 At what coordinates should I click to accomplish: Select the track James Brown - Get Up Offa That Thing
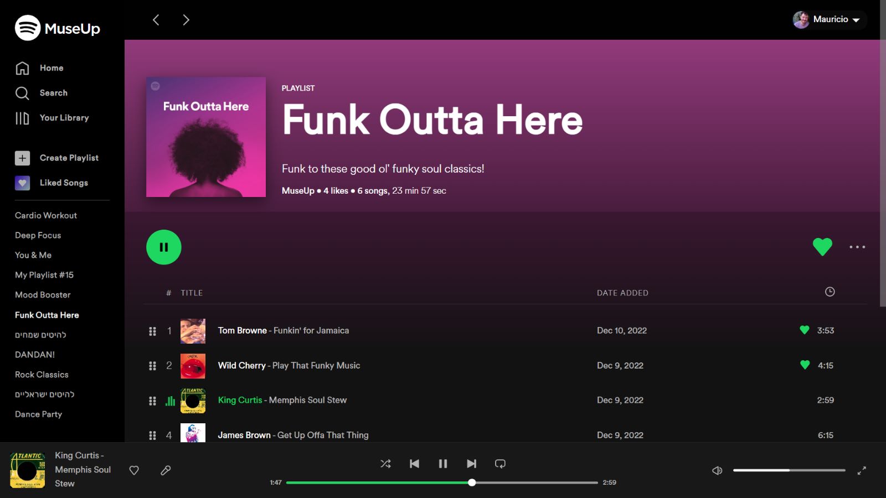pyautogui.click(x=293, y=435)
